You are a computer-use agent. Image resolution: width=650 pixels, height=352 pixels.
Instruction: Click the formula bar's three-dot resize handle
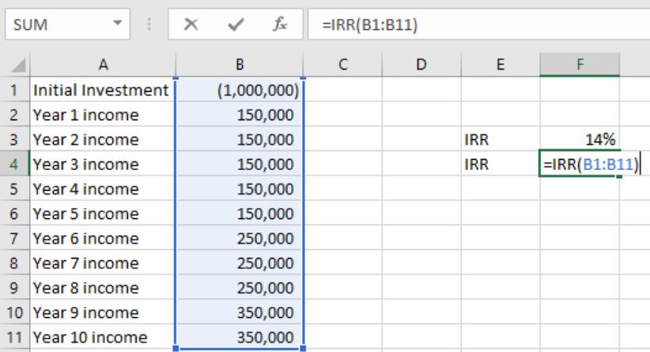coord(149,25)
